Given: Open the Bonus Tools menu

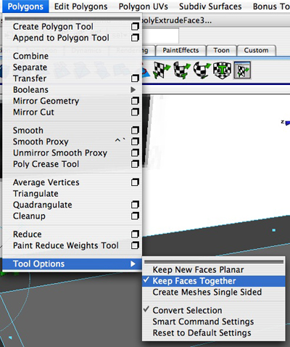Looking at the screenshot, I should click(x=271, y=7).
